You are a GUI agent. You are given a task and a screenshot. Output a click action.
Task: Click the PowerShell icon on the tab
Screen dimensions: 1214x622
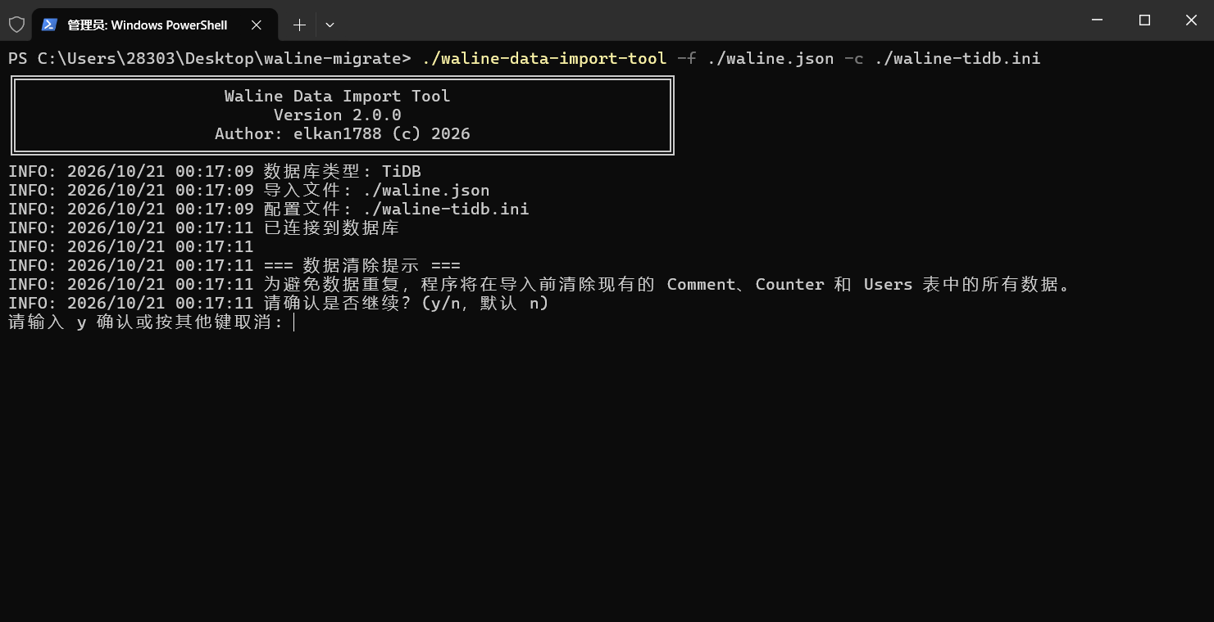pyautogui.click(x=49, y=25)
